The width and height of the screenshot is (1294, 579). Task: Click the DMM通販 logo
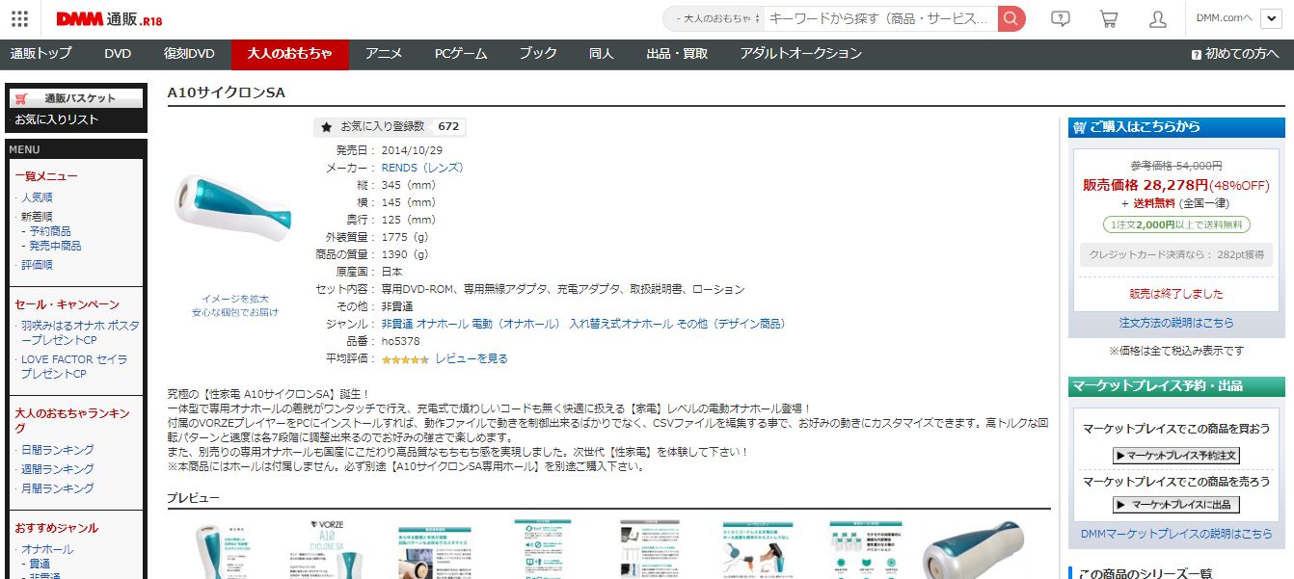coord(110,19)
